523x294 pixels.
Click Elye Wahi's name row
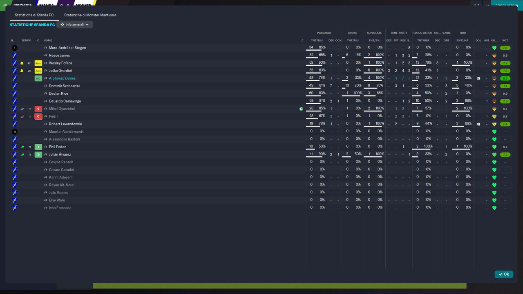click(57, 200)
